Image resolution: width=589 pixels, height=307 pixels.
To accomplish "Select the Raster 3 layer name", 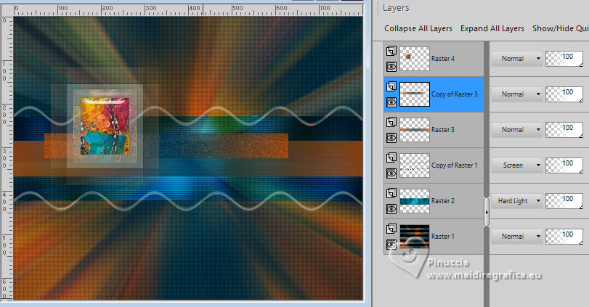I will 443,130.
